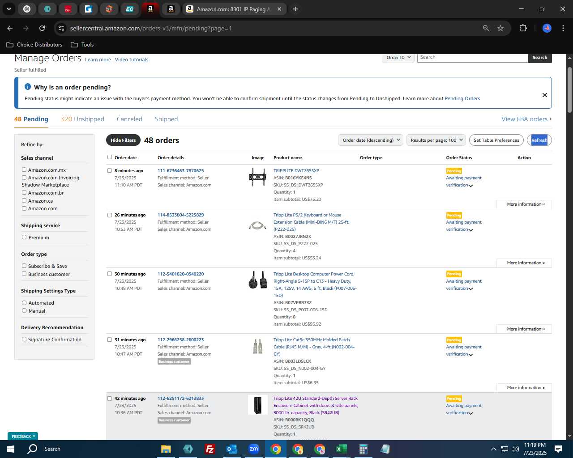573x458 pixels.
Task: Open the File Explorer taskbar icon
Action: pyautogui.click(x=166, y=449)
